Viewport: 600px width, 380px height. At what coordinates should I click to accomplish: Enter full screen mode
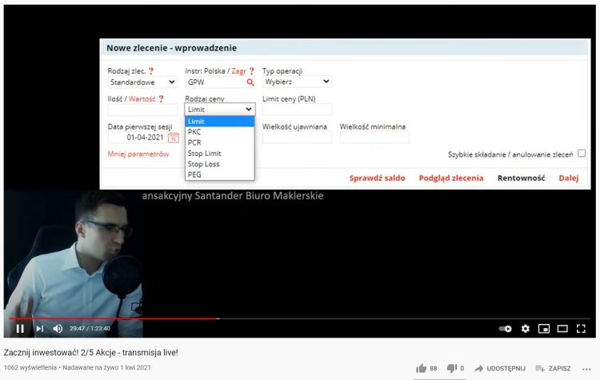582,328
